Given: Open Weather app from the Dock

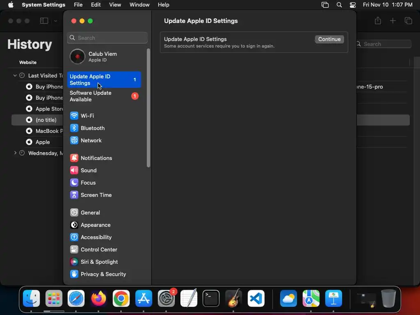Looking at the screenshot, I should coord(288,299).
